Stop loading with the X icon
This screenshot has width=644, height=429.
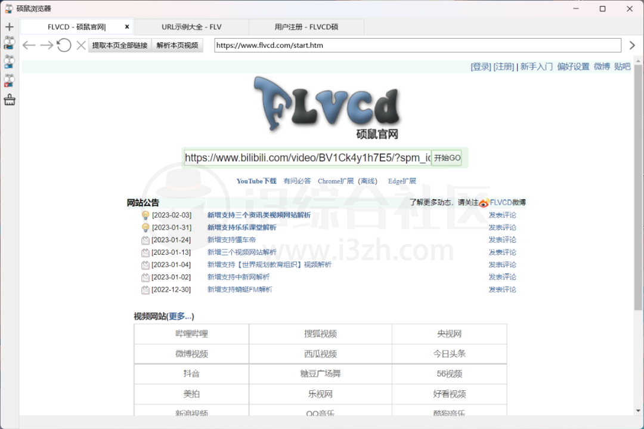(81, 45)
